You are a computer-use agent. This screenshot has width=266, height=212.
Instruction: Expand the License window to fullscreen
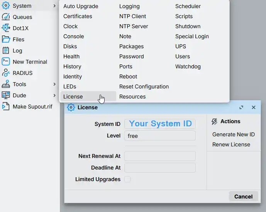(x=241, y=107)
